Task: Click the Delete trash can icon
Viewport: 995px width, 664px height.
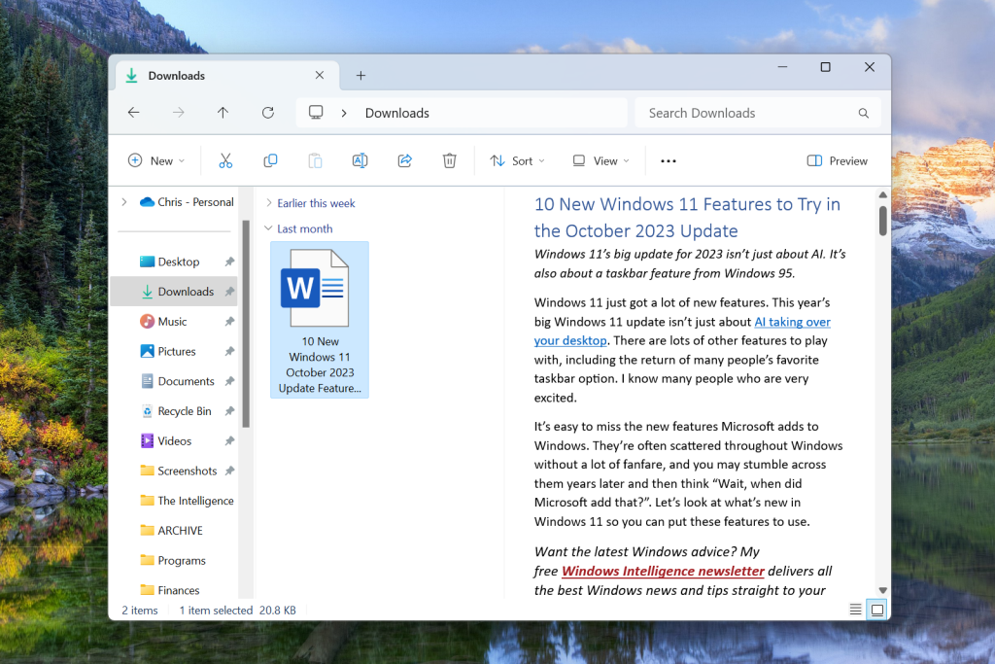Action: click(449, 161)
